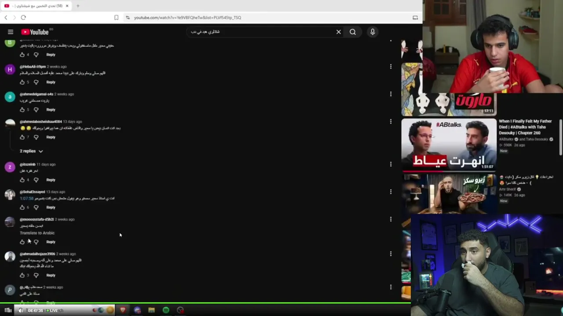Like the comment by @ahmedelgamal-s4s
563x316 pixels.
pos(22,110)
